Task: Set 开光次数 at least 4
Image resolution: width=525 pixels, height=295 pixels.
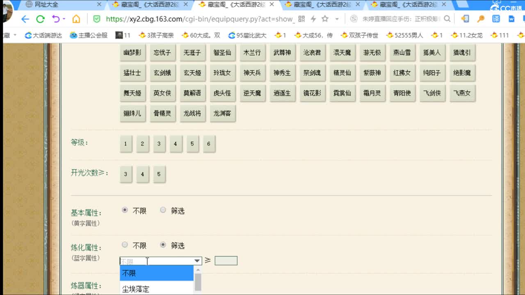Action: click(x=142, y=174)
